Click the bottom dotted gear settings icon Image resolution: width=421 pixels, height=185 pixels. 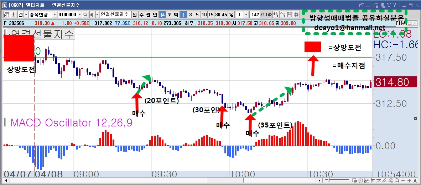[x=360, y=180]
